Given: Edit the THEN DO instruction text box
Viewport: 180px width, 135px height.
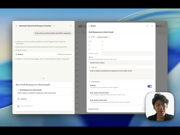Looking at the screenshot, I should coord(121,74).
